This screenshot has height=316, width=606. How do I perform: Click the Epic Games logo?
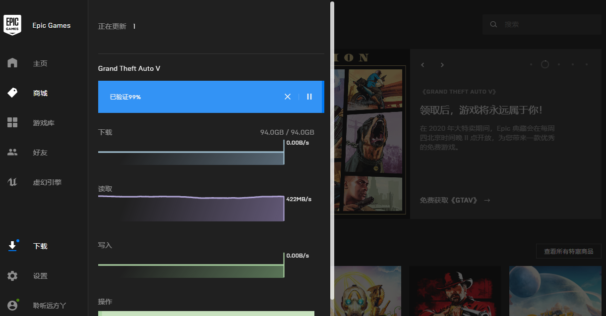tap(12, 25)
